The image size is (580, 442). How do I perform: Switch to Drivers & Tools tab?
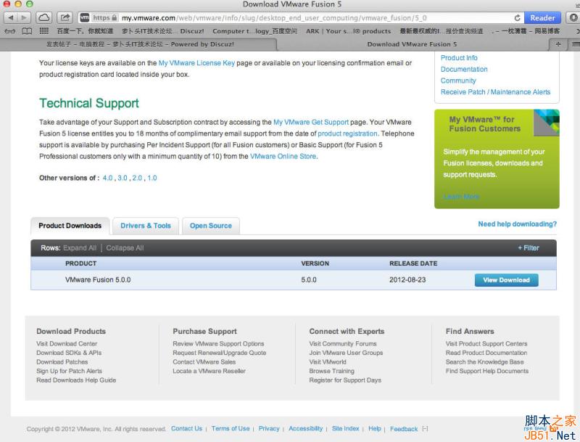tap(146, 226)
